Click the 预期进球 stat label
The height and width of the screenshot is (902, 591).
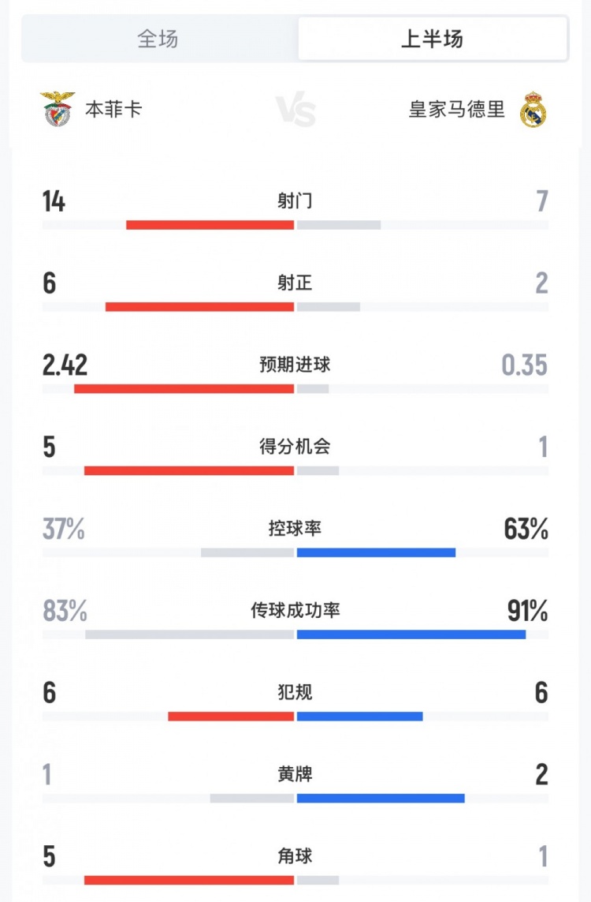(x=295, y=365)
